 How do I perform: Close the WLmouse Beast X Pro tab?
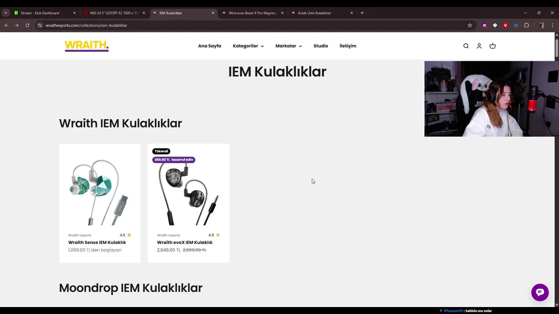coord(282,13)
